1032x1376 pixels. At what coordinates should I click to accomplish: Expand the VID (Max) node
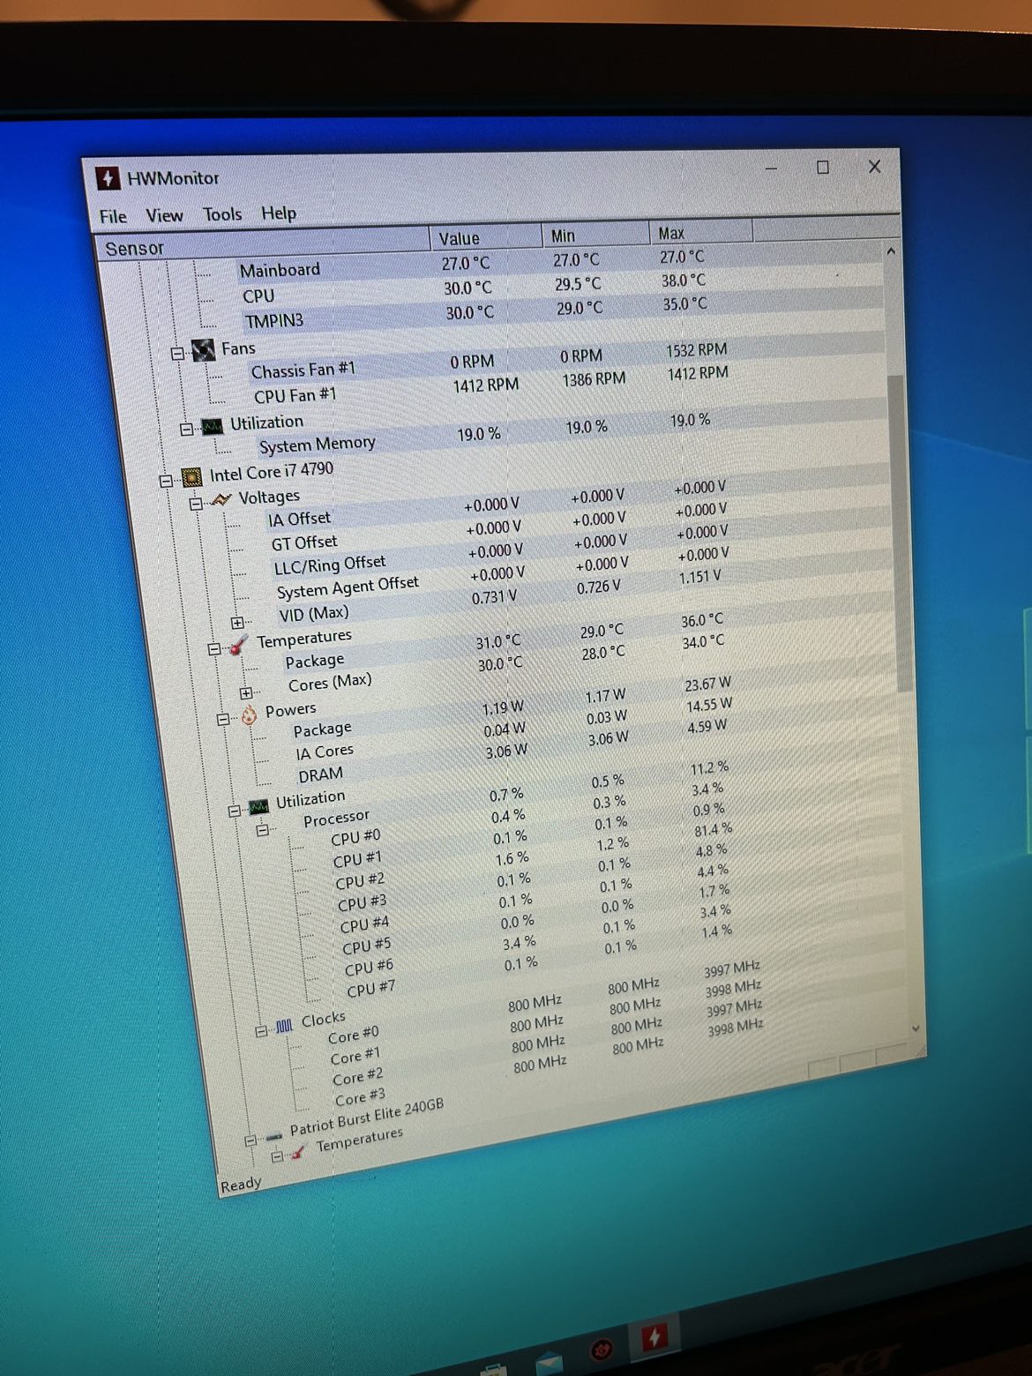click(x=237, y=623)
